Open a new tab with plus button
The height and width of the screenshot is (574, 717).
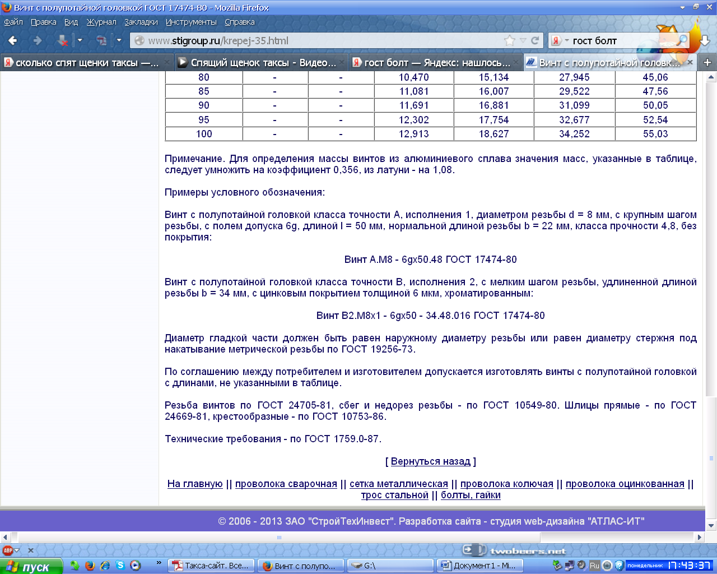point(707,62)
